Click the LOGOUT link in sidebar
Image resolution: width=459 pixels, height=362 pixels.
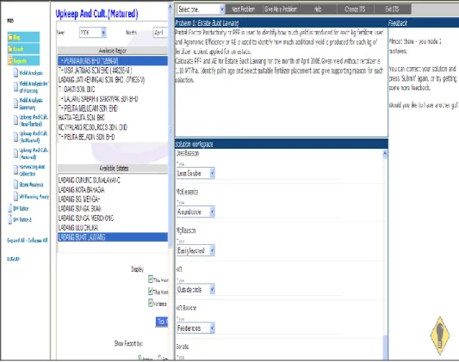pyautogui.click(x=13, y=259)
